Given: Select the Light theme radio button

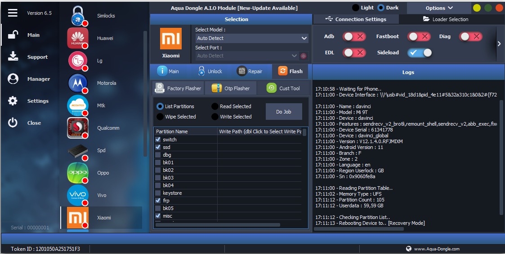Looking at the screenshot, I should (356, 7).
